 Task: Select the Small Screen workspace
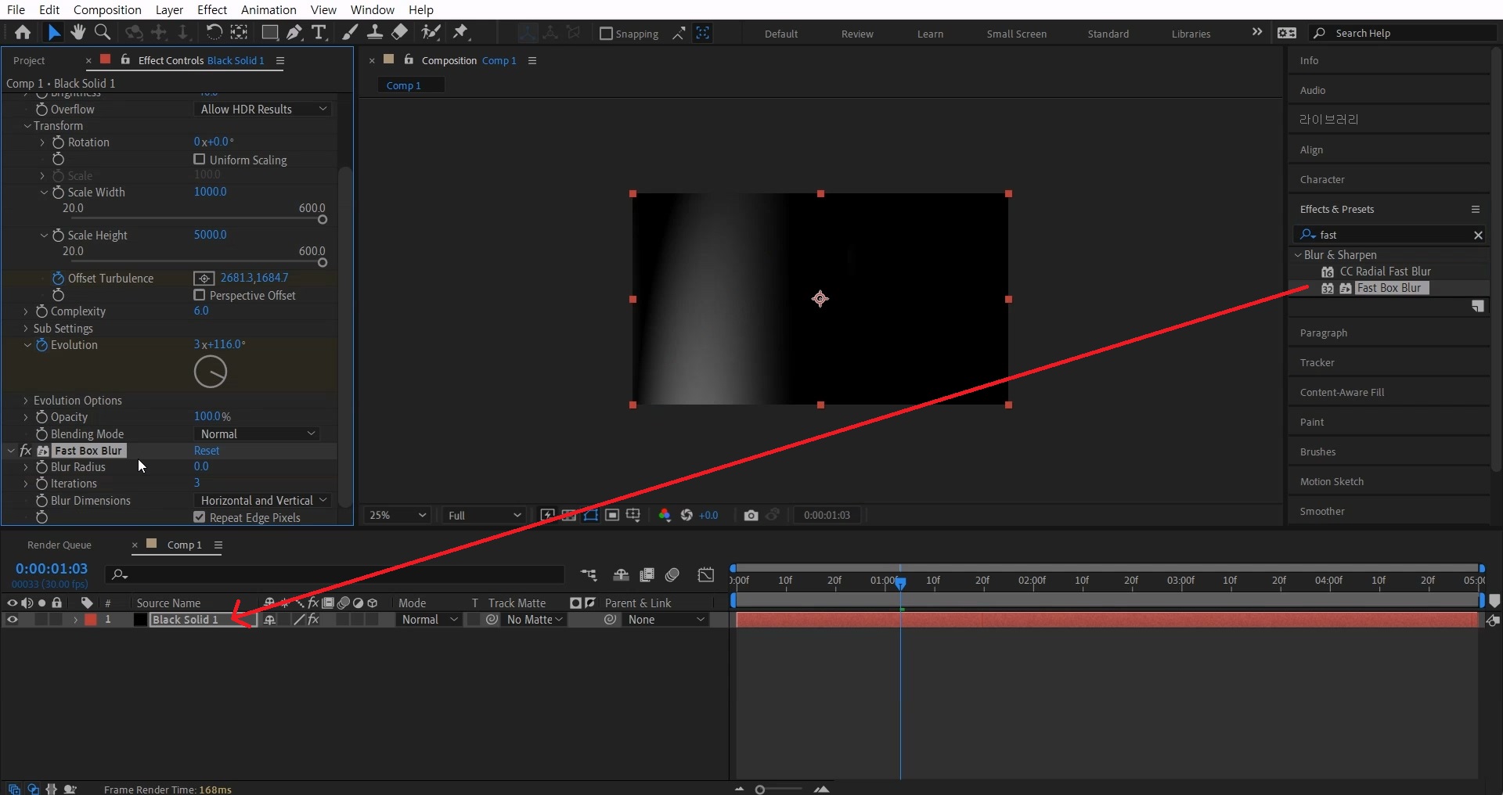click(1016, 34)
